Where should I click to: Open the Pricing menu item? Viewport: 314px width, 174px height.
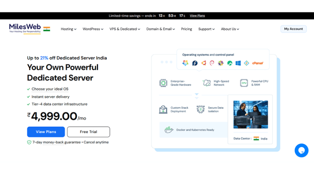[x=186, y=29]
